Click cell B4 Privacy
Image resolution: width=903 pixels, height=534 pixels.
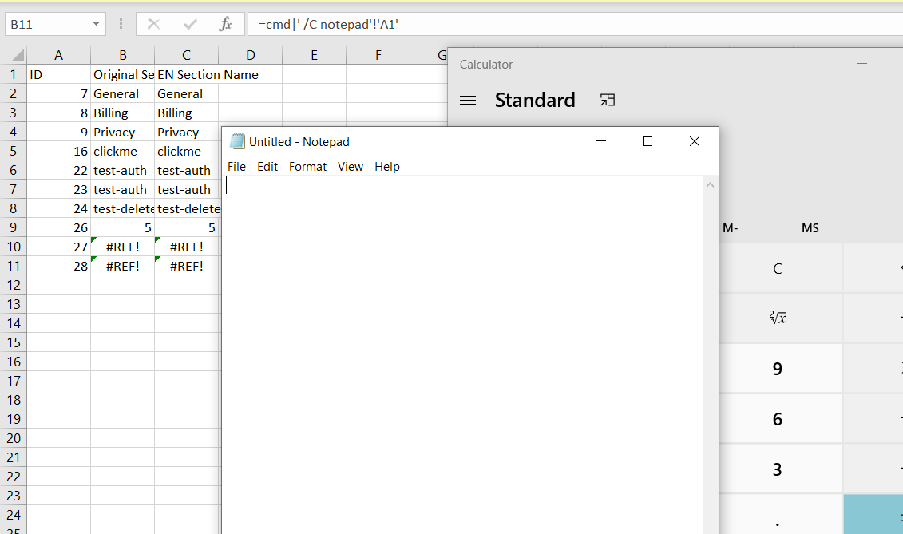(123, 132)
